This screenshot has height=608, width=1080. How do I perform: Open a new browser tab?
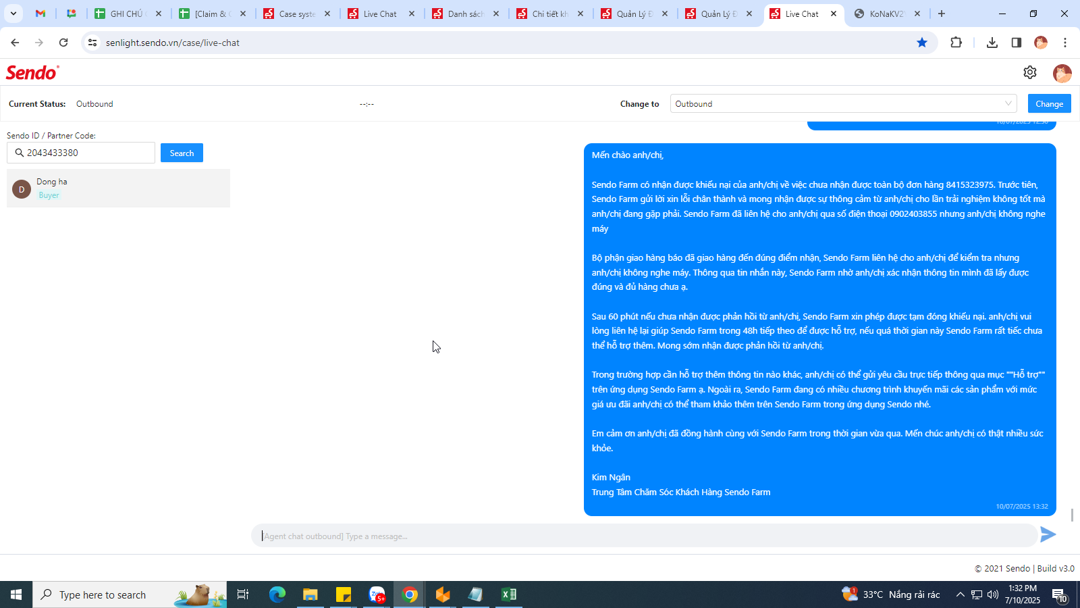point(942,14)
